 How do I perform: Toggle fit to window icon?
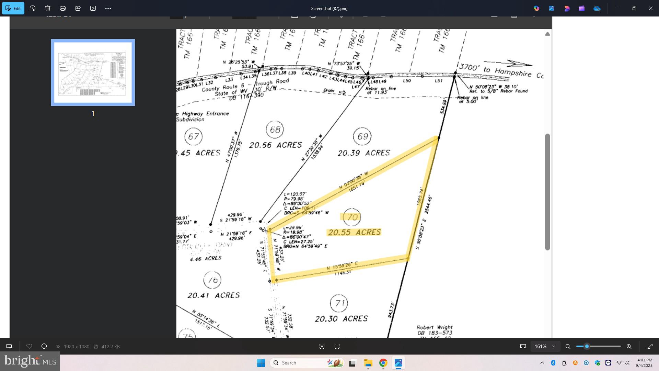[x=523, y=347]
